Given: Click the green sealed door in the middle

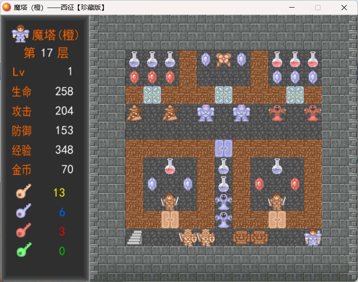Looking at the screenshot, I should (224, 95).
